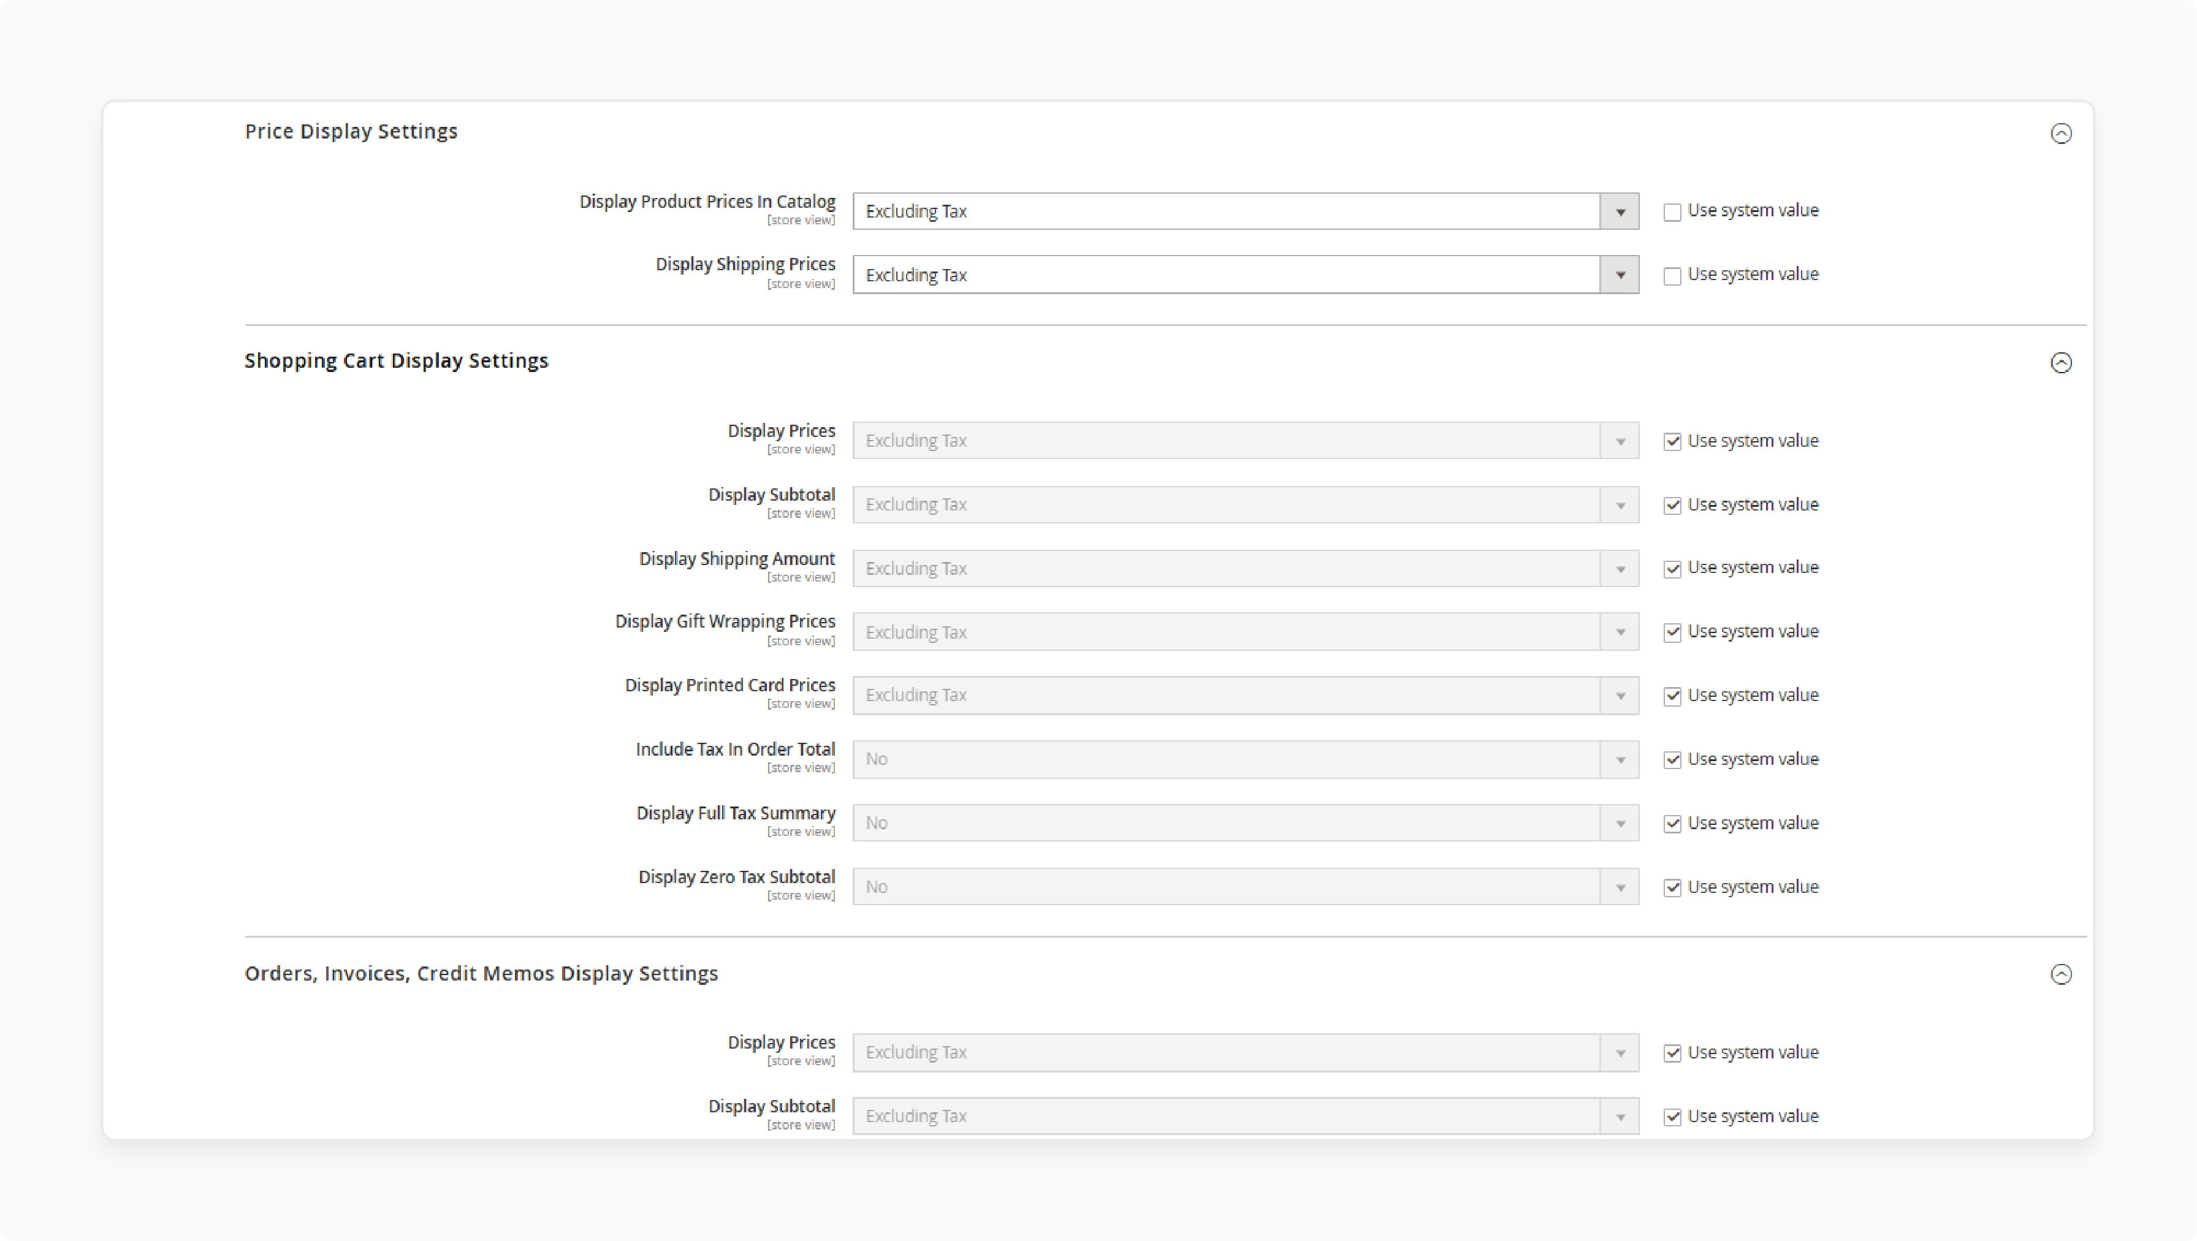This screenshot has width=2197, height=1241.
Task: Uncheck Use system value for Orders Display Subtotal
Action: pos(1672,1117)
